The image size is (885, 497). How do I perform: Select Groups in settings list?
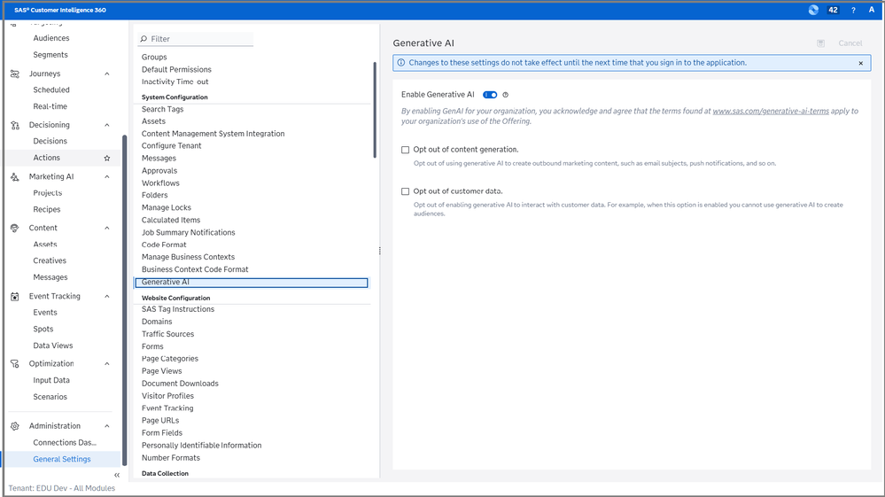(154, 58)
